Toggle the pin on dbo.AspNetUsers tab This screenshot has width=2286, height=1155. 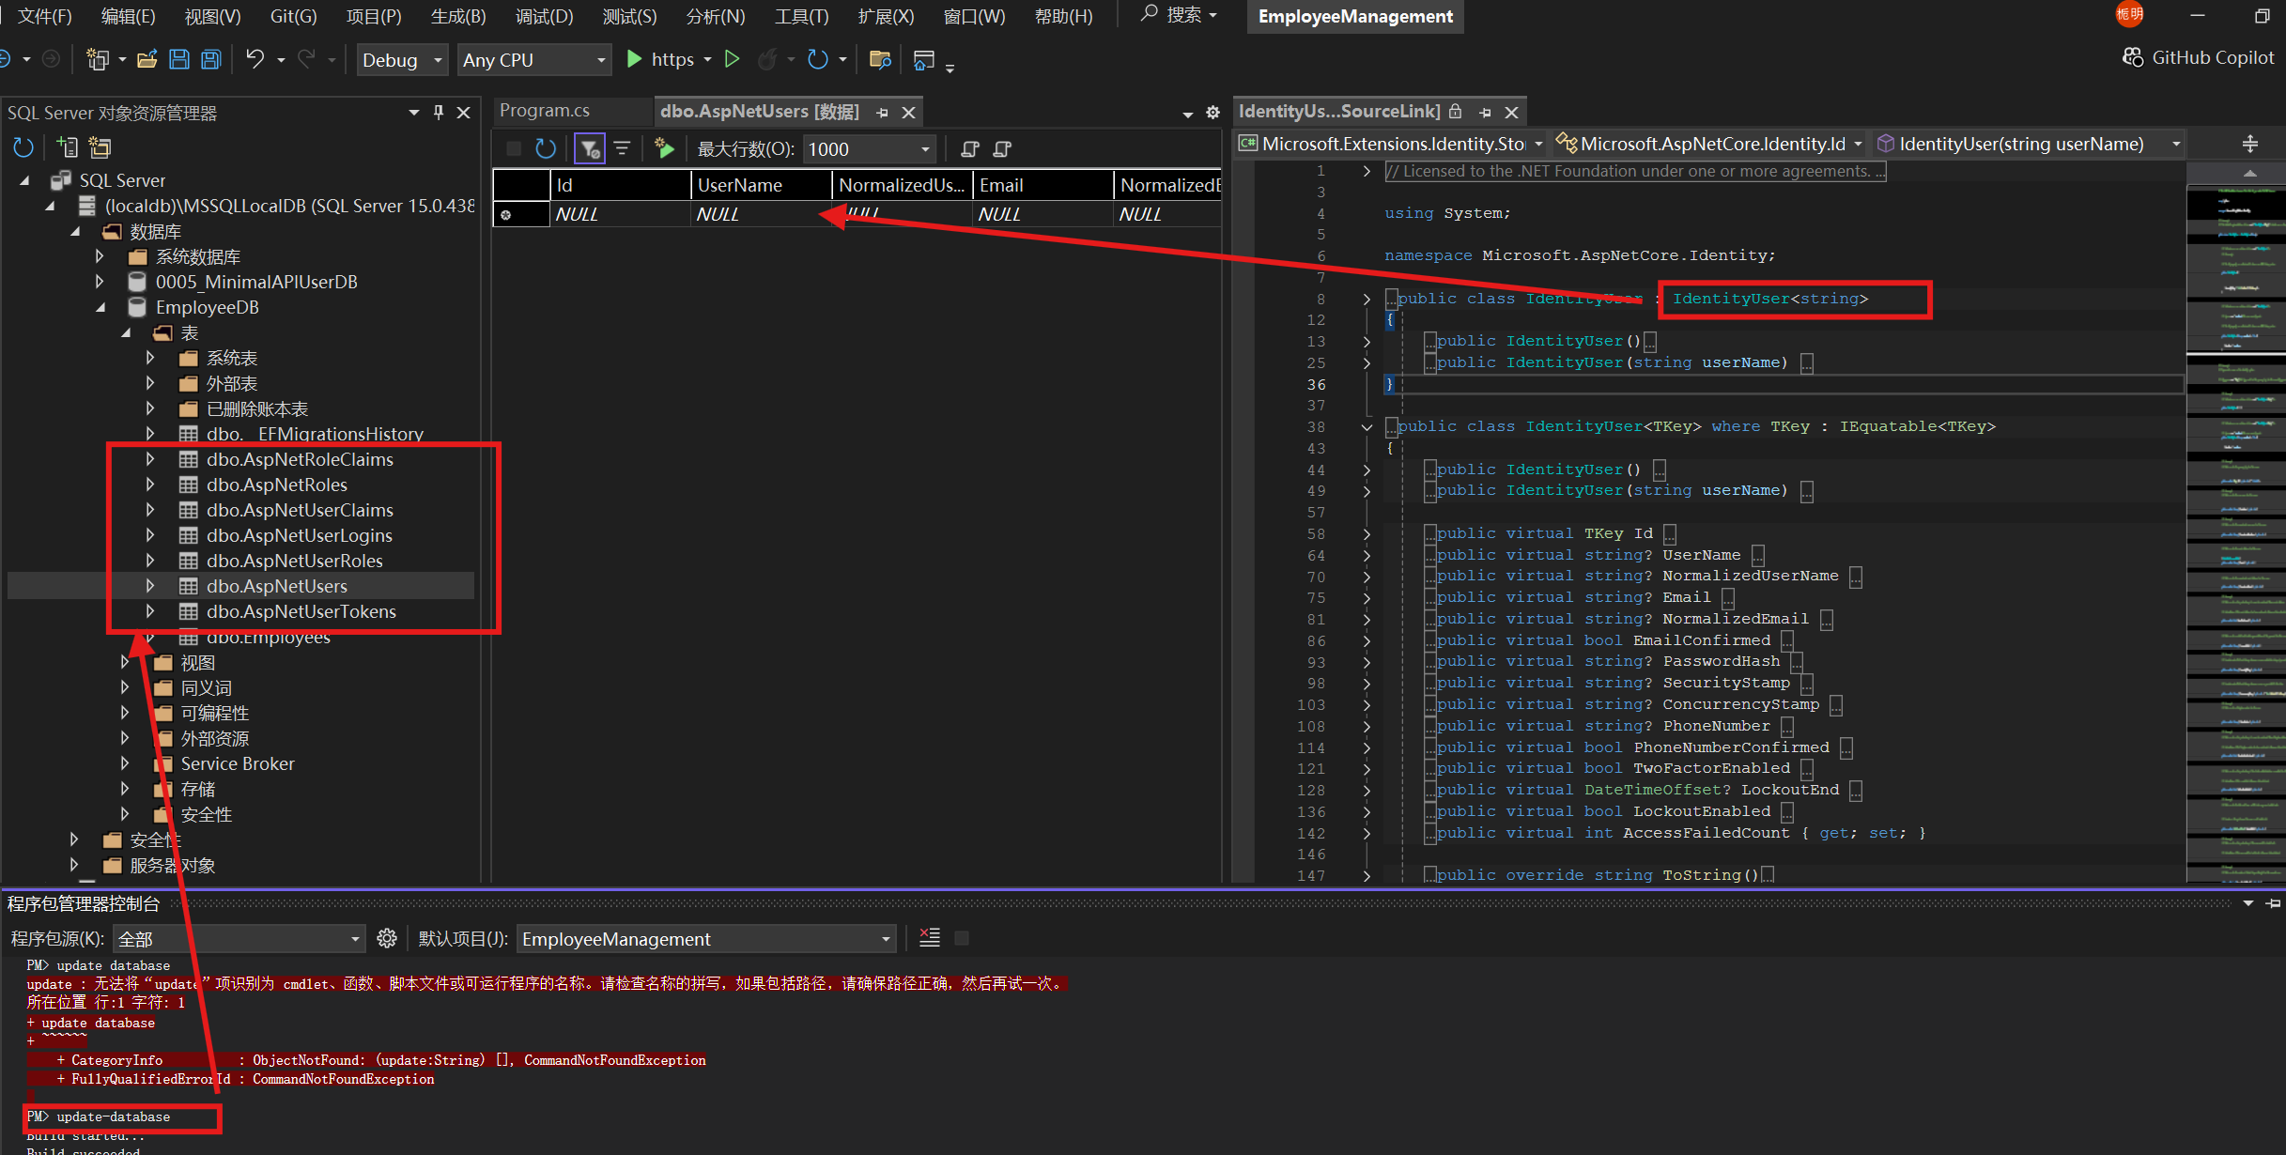click(882, 113)
